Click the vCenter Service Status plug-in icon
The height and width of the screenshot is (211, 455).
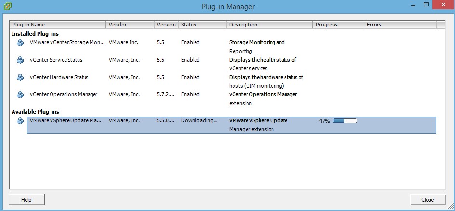pyautogui.click(x=20, y=60)
